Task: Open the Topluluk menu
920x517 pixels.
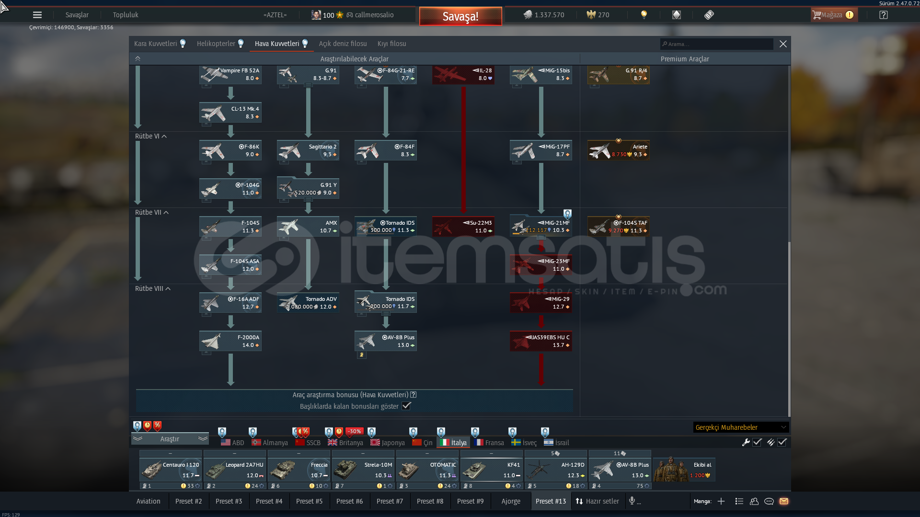Action: pyautogui.click(x=126, y=15)
